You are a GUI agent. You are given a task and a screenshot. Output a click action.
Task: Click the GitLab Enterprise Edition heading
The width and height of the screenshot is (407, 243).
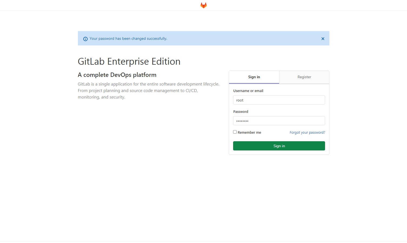[129, 61]
